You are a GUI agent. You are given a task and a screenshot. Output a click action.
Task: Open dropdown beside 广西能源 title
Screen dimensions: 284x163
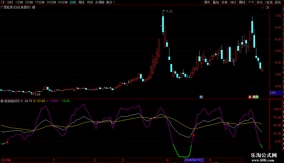point(34,8)
